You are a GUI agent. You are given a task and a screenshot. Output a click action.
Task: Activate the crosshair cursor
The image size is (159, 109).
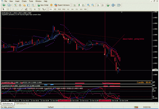point(8,9)
